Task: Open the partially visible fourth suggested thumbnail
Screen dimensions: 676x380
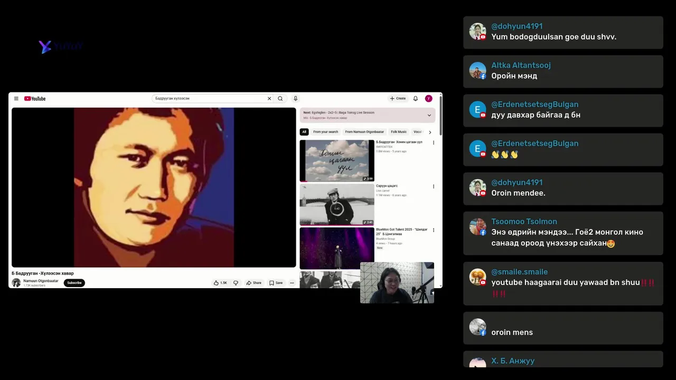Action: tap(330, 280)
